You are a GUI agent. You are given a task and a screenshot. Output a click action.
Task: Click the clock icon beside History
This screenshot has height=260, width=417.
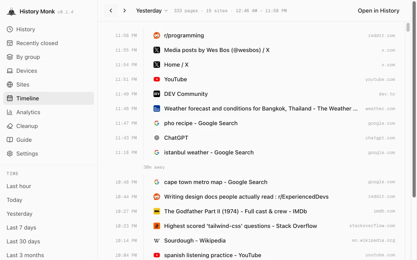tap(10, 29)
